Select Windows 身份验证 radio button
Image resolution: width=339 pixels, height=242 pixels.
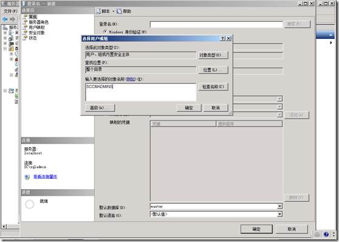[105, 32]
